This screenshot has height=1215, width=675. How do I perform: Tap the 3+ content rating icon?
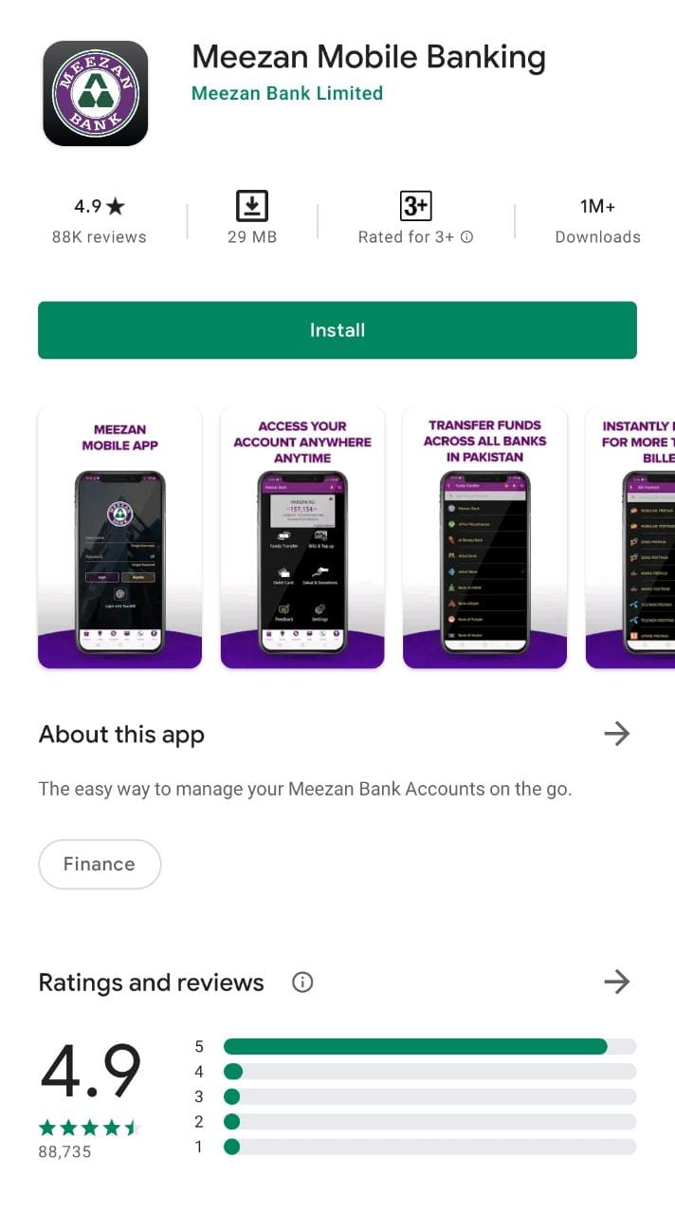[x=415, y=206]
